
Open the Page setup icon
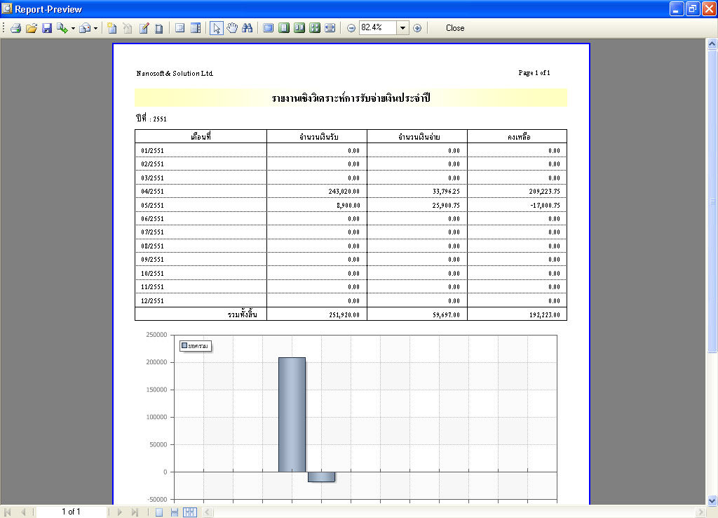point(159,28)
